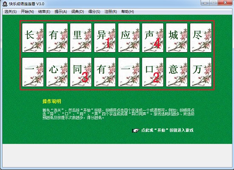Click the 异 character card

pos(105,38)
